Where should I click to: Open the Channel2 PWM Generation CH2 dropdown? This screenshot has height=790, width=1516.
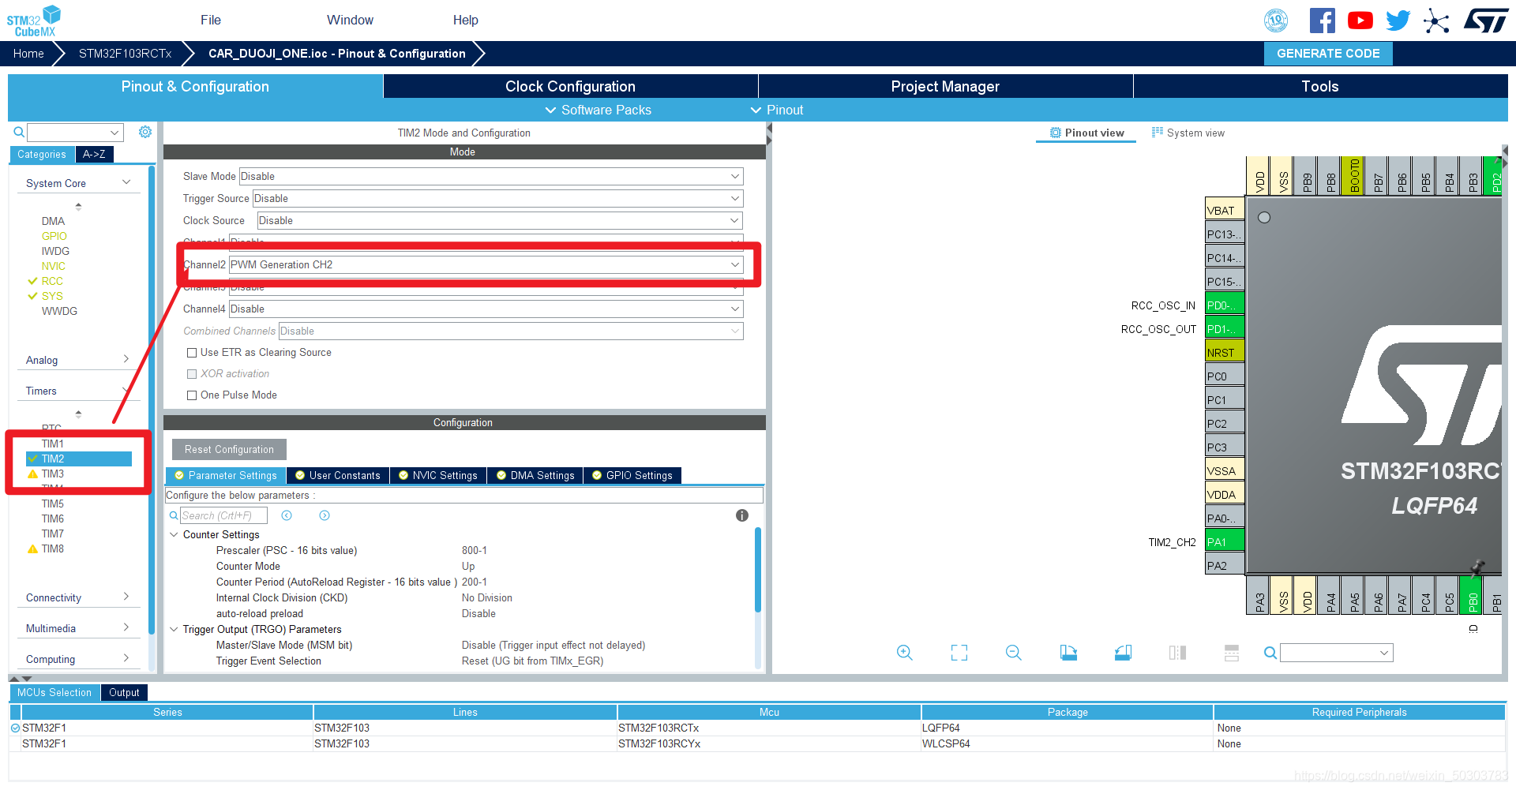(486, 264)
